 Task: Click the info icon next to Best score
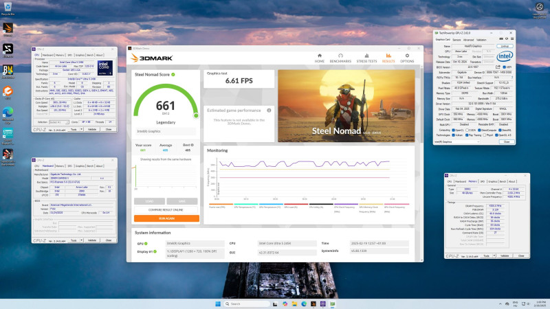coord(192,145)
